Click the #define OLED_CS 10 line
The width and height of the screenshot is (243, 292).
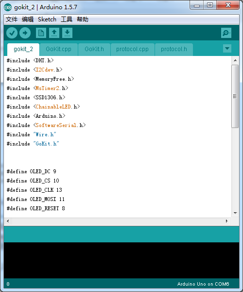pos(33,181)
